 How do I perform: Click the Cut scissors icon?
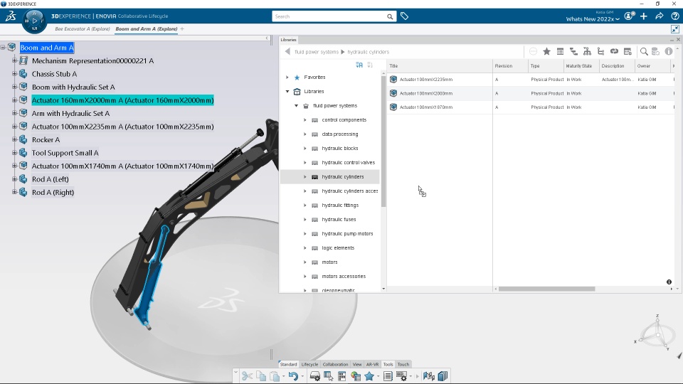point(247,376)
